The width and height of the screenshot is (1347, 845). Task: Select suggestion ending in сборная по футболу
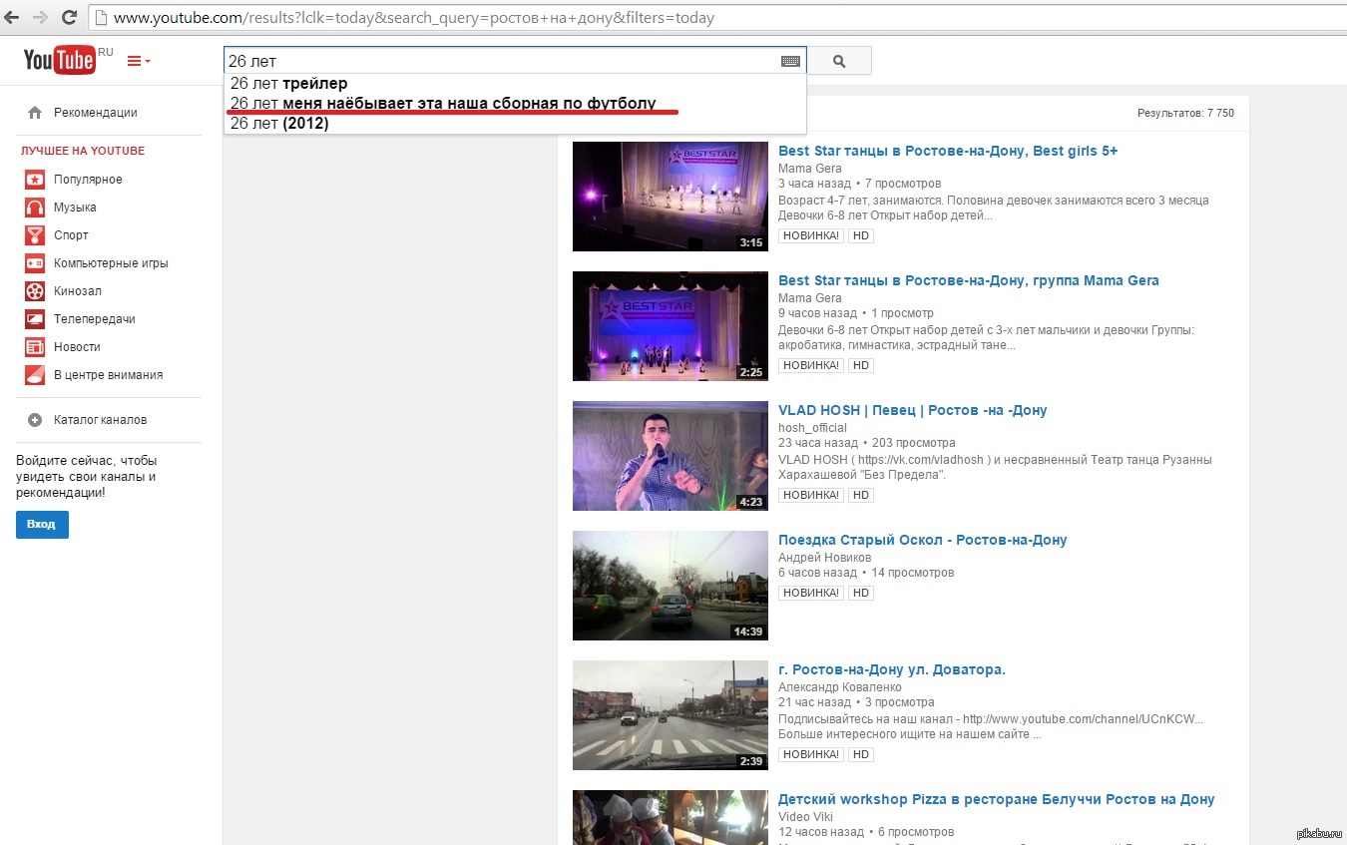pos(515,104)
